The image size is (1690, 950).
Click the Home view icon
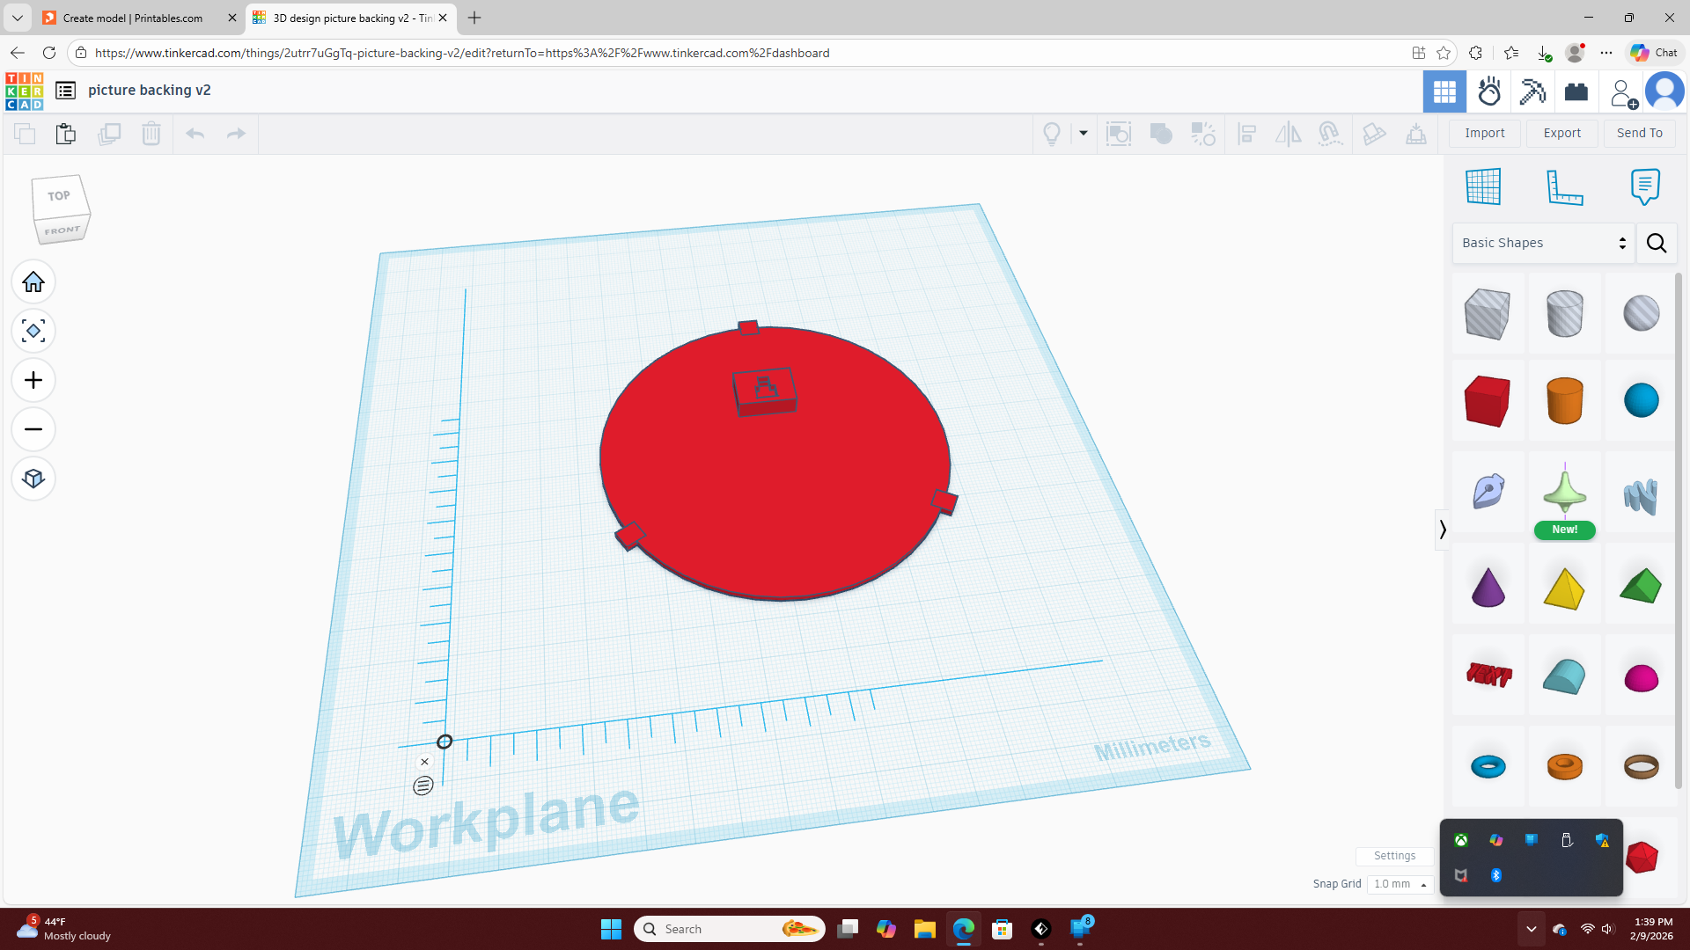[33, 282]
